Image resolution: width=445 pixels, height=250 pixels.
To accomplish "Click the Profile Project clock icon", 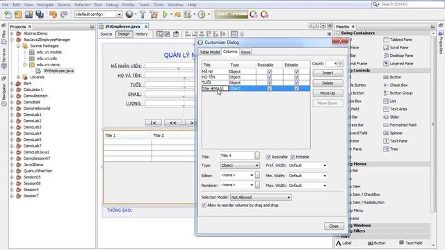I will tap(202, 15).
